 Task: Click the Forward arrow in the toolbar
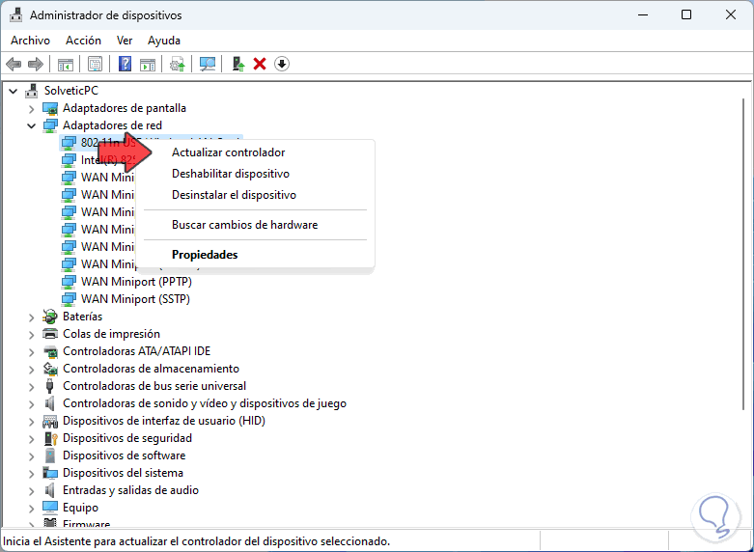pos(36,64)
